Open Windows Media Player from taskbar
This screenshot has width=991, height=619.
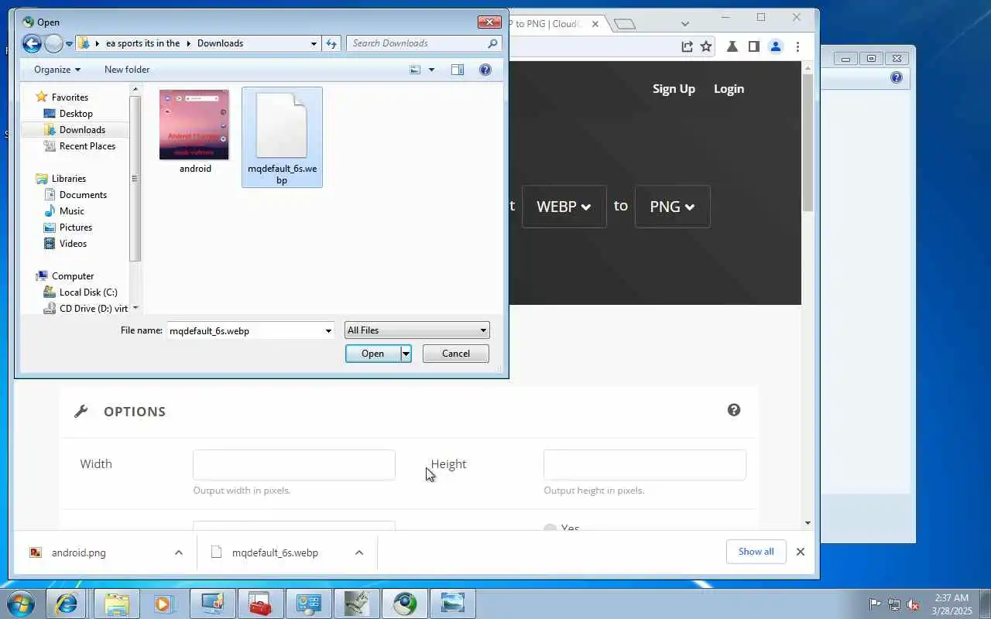pyautogui.click(x=164, y=604)
